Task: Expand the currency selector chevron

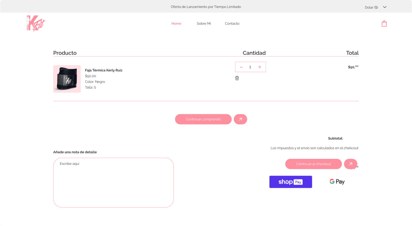Action: (x=385, y=7)
